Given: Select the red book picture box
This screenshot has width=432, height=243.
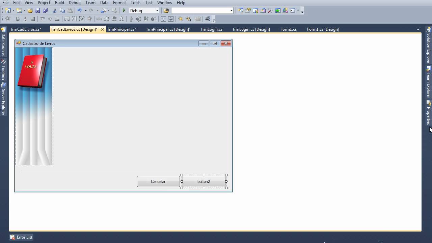Looking at the screenshot, I should pos(34,106).
